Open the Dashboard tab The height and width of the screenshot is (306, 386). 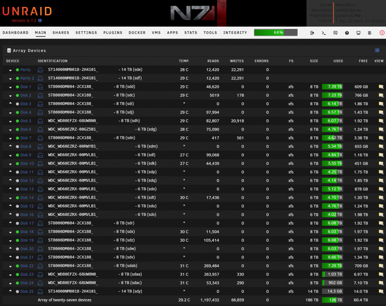(15, 33)
